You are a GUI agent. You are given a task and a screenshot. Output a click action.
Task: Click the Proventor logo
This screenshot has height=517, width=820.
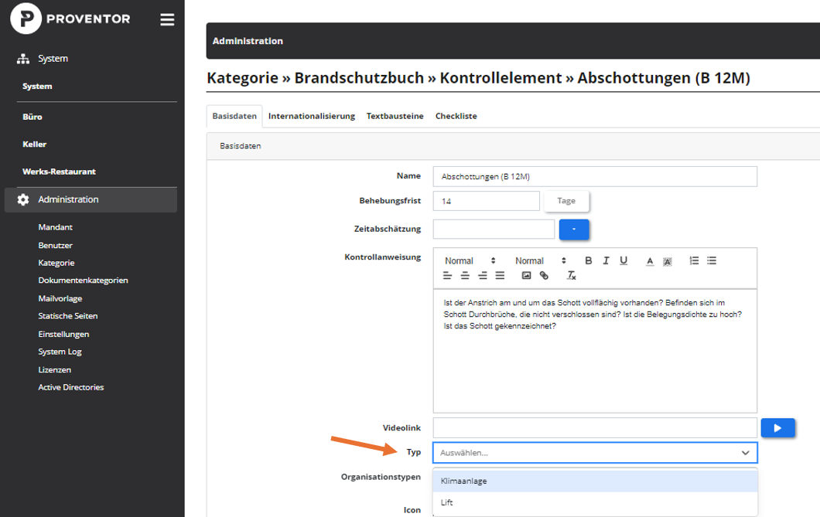pyautogui.click(x=70, y=19)
